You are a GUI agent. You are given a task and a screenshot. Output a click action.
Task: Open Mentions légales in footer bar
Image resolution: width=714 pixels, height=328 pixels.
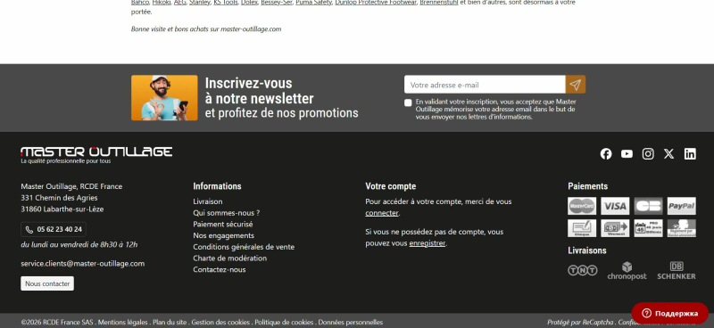[122, 322]
